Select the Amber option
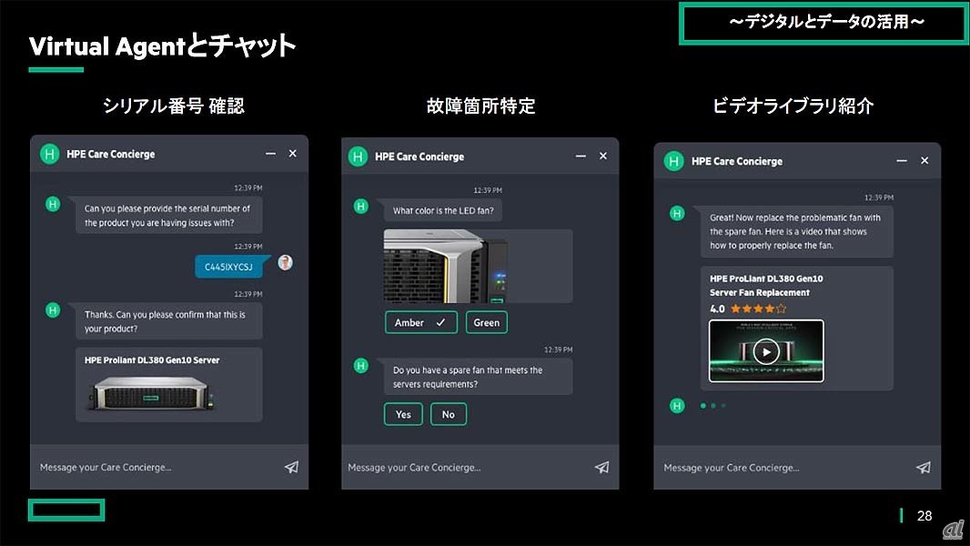The height and width of the screenshot is (546, 970). [420, 322]
